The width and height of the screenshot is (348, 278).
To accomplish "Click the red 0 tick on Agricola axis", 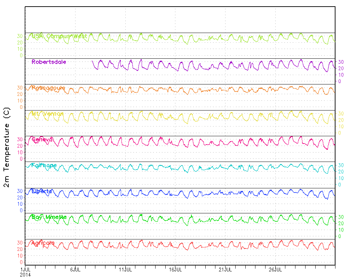I will tap(21, 262).
